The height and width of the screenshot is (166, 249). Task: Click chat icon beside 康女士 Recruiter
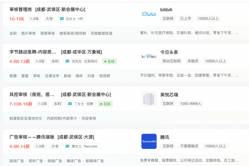pos(67,146)
